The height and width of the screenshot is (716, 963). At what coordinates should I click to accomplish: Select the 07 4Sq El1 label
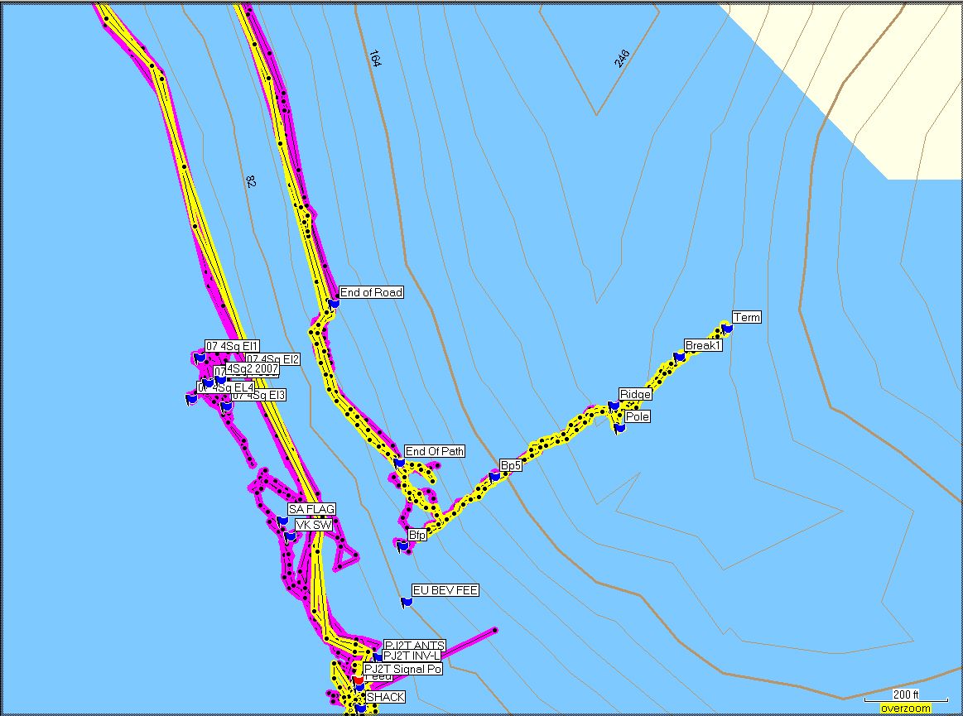(232, 346)
